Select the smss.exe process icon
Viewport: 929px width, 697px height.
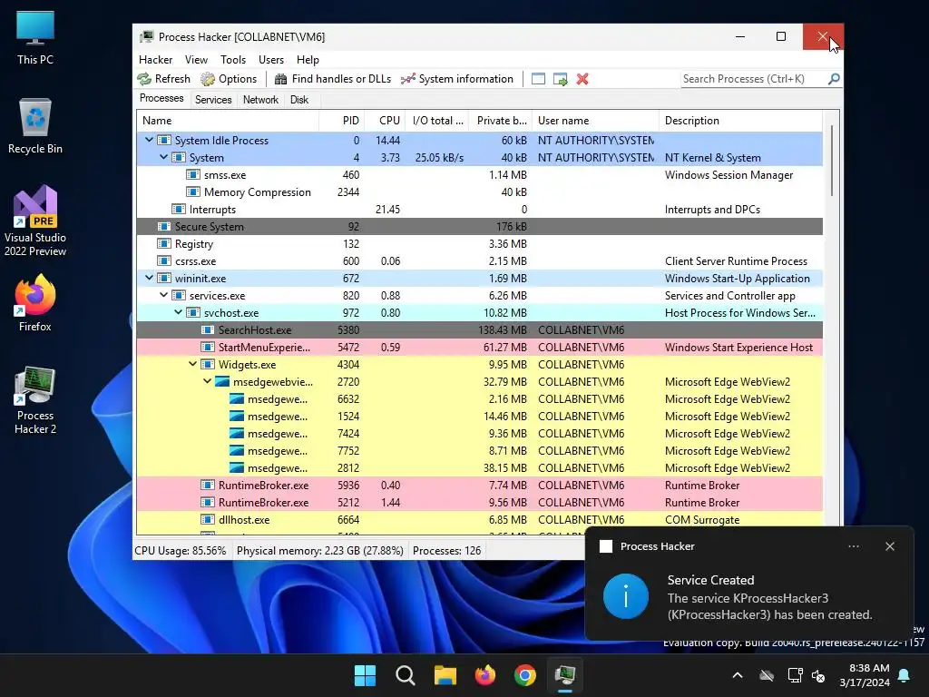click(x=192, y=175)
